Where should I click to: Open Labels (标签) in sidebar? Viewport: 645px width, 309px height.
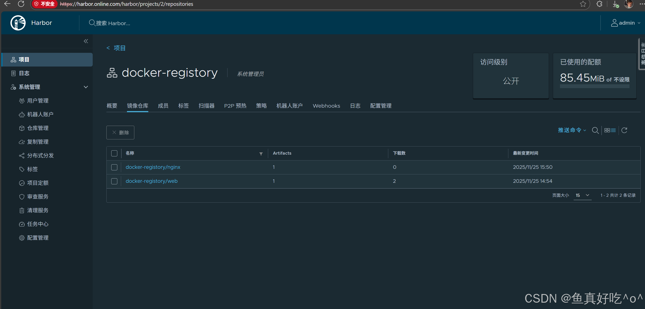32,169
